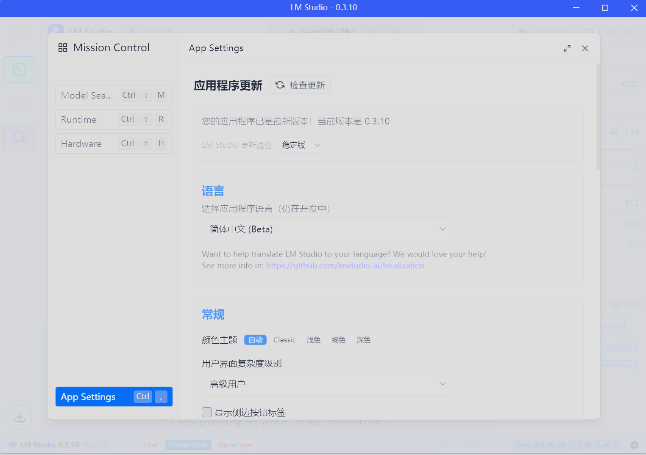
Task: Click the 应用程序更新 heading
Action: click(228, 85)
